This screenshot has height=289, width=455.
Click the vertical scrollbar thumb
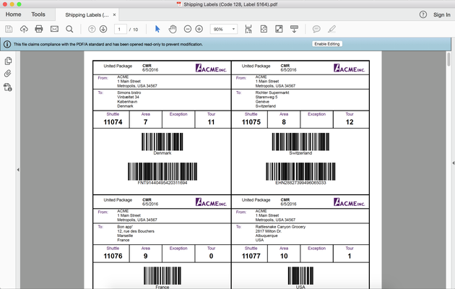point(448,59)
